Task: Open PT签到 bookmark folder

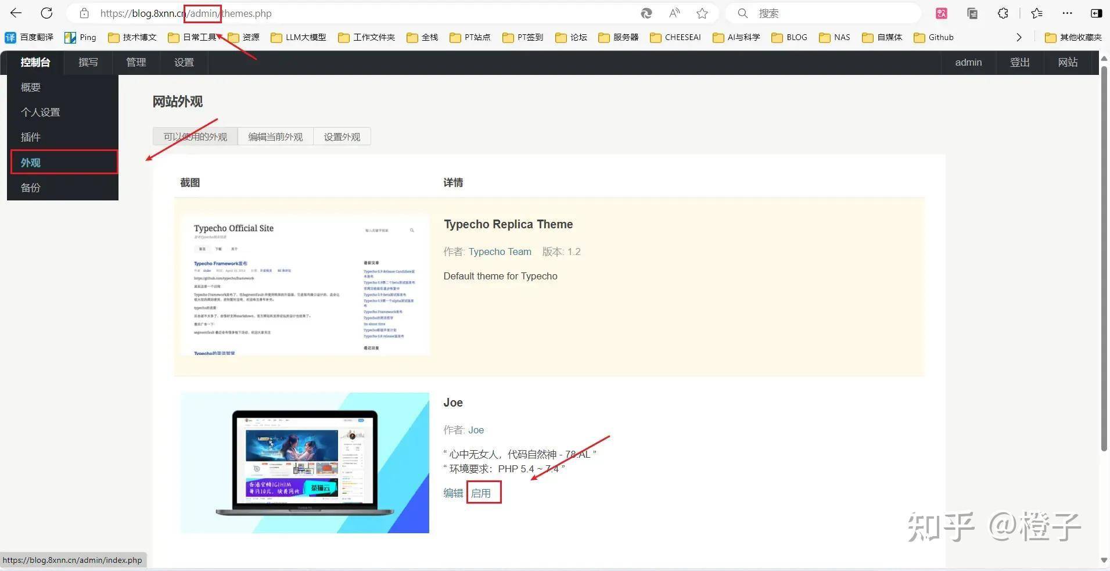Action: pos(523,37)
